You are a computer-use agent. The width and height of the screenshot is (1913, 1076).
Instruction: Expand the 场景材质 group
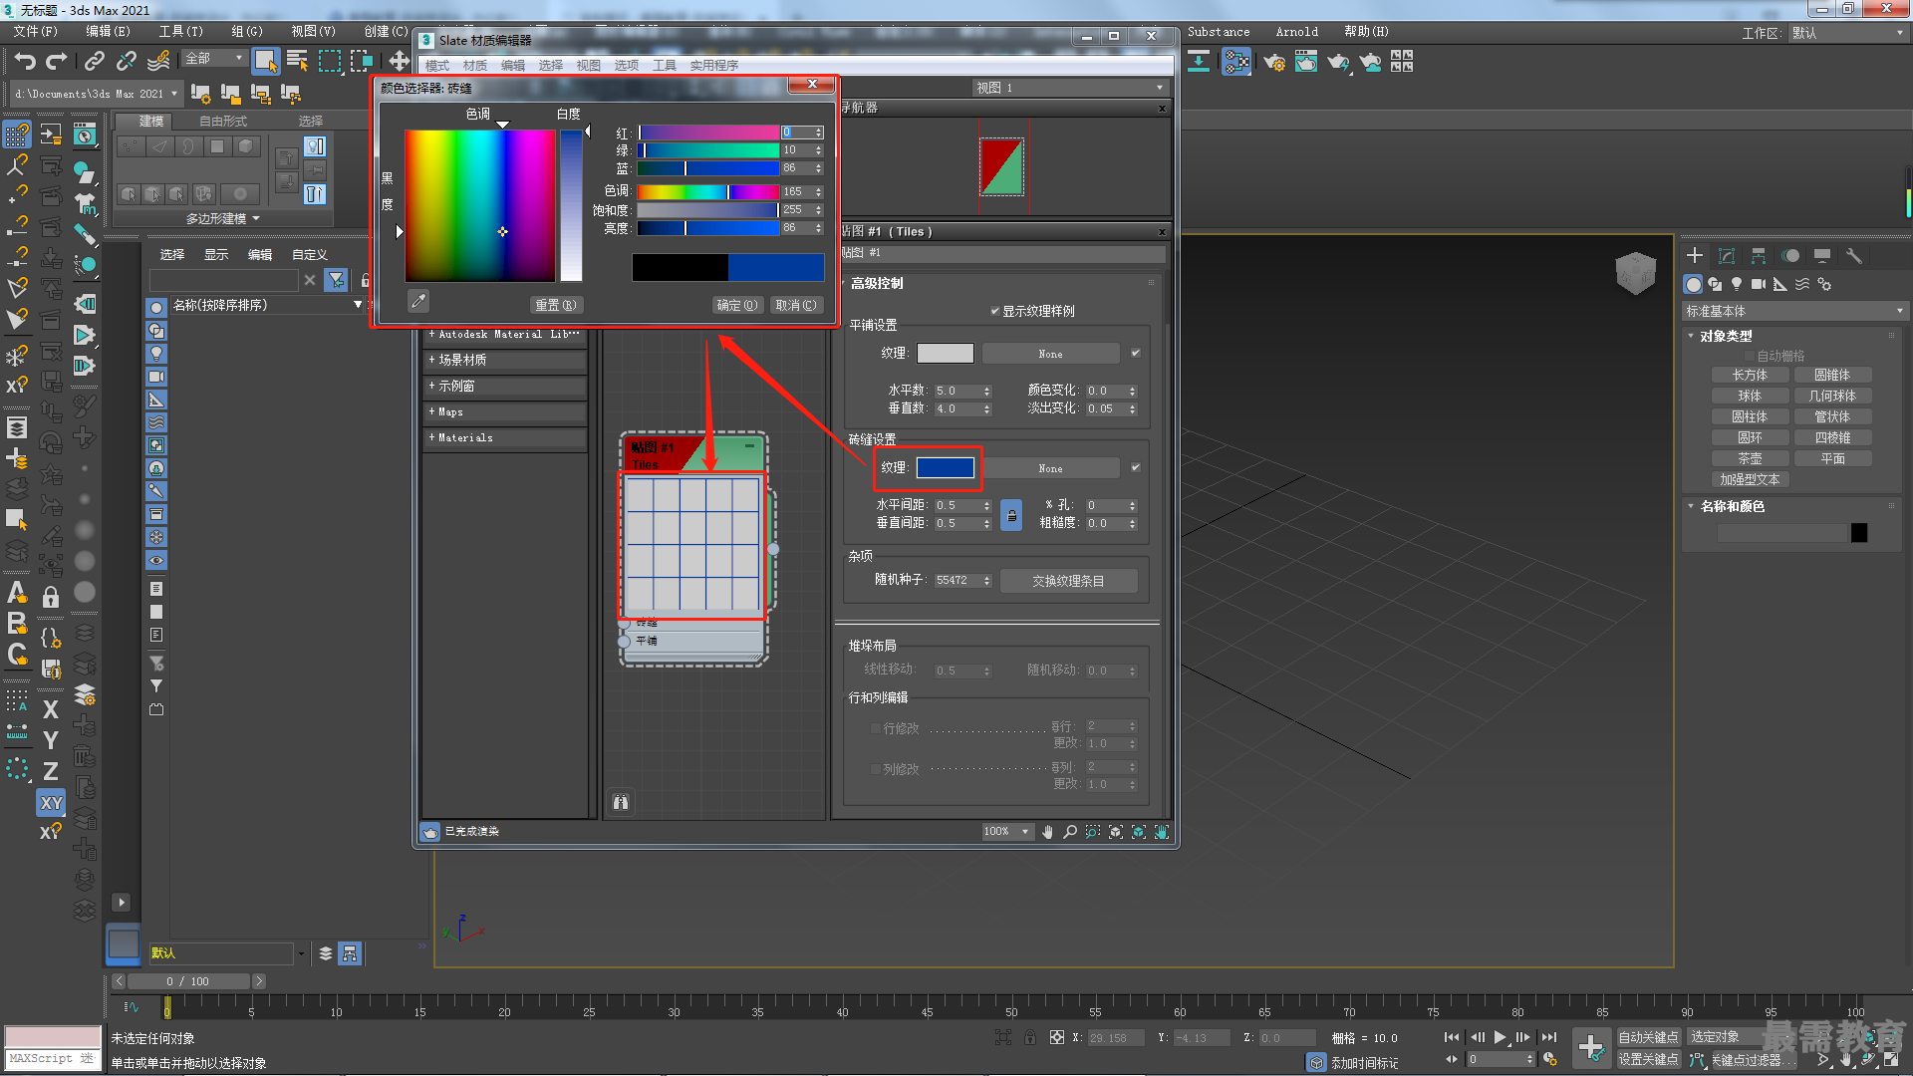505,361
